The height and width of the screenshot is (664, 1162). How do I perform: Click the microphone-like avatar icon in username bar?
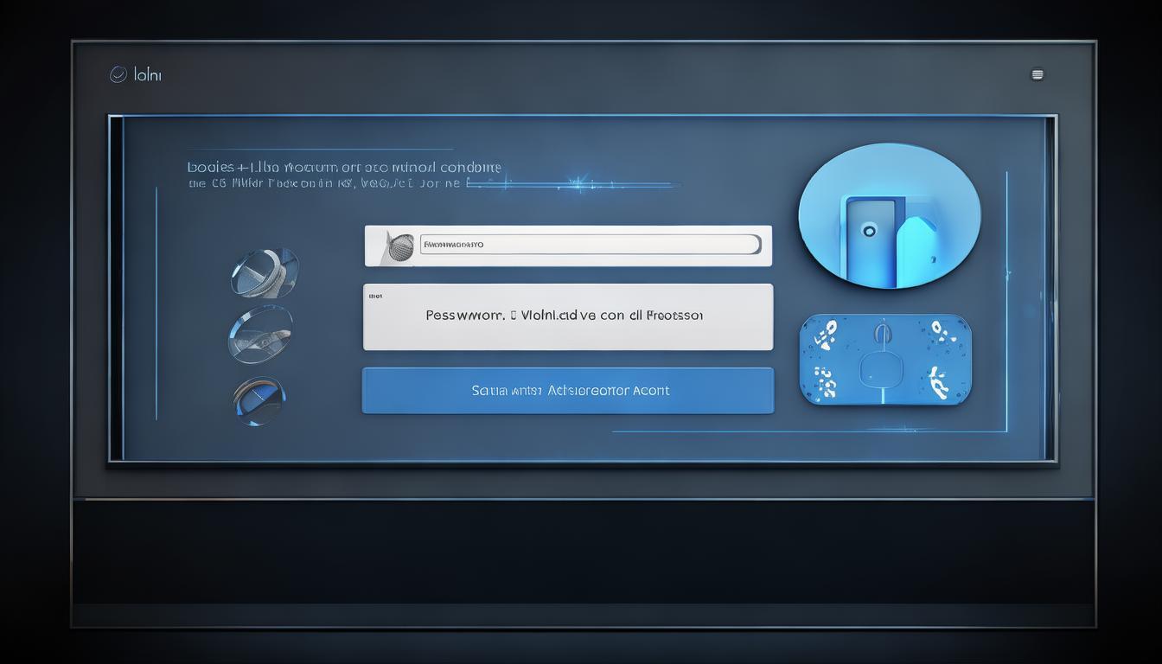pyautogui.click(x=398, y=246)
